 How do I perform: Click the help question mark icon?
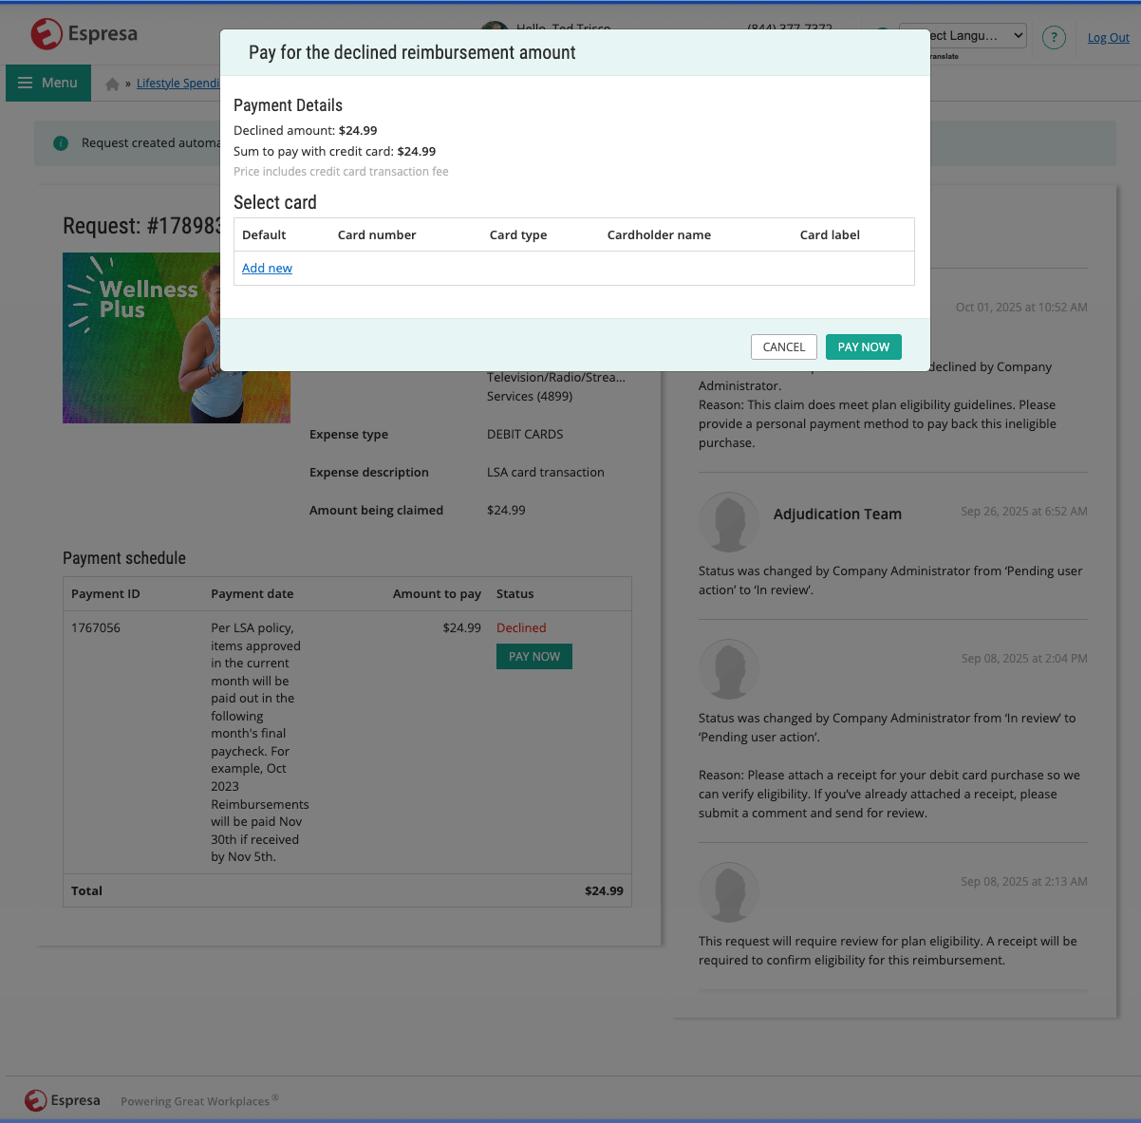(1054, 37)
